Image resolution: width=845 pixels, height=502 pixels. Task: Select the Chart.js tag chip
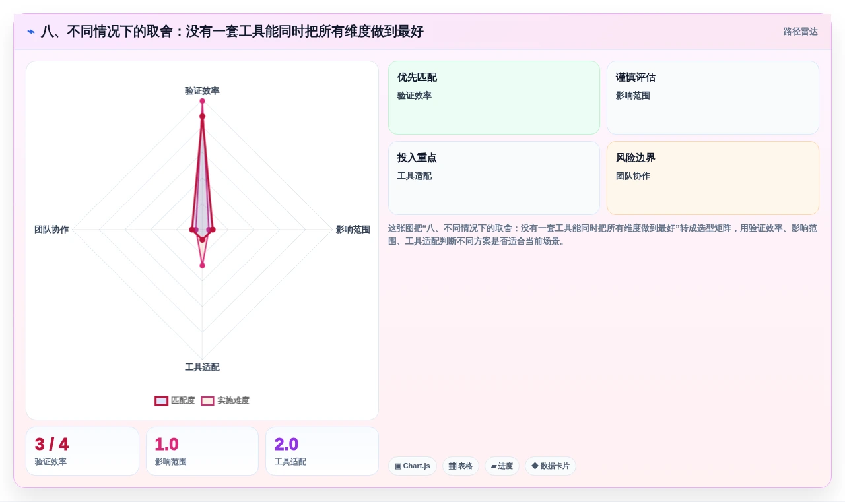click(413, 466)
